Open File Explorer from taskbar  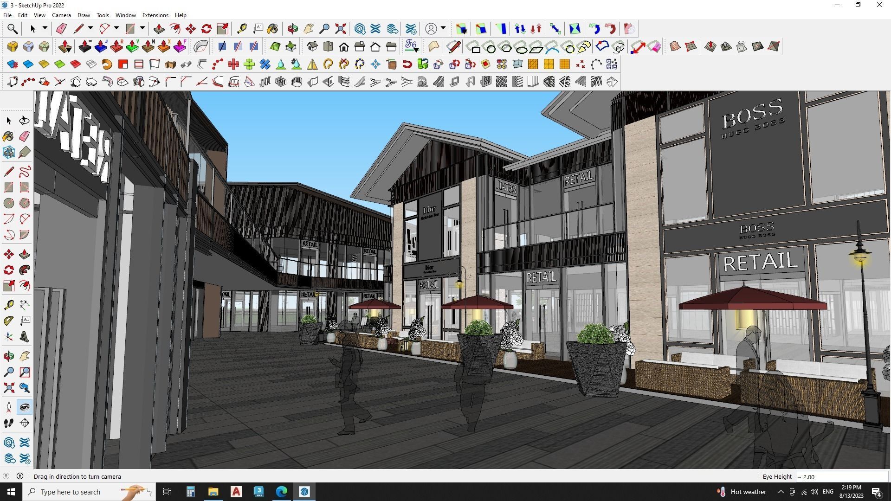click(213, 492)
